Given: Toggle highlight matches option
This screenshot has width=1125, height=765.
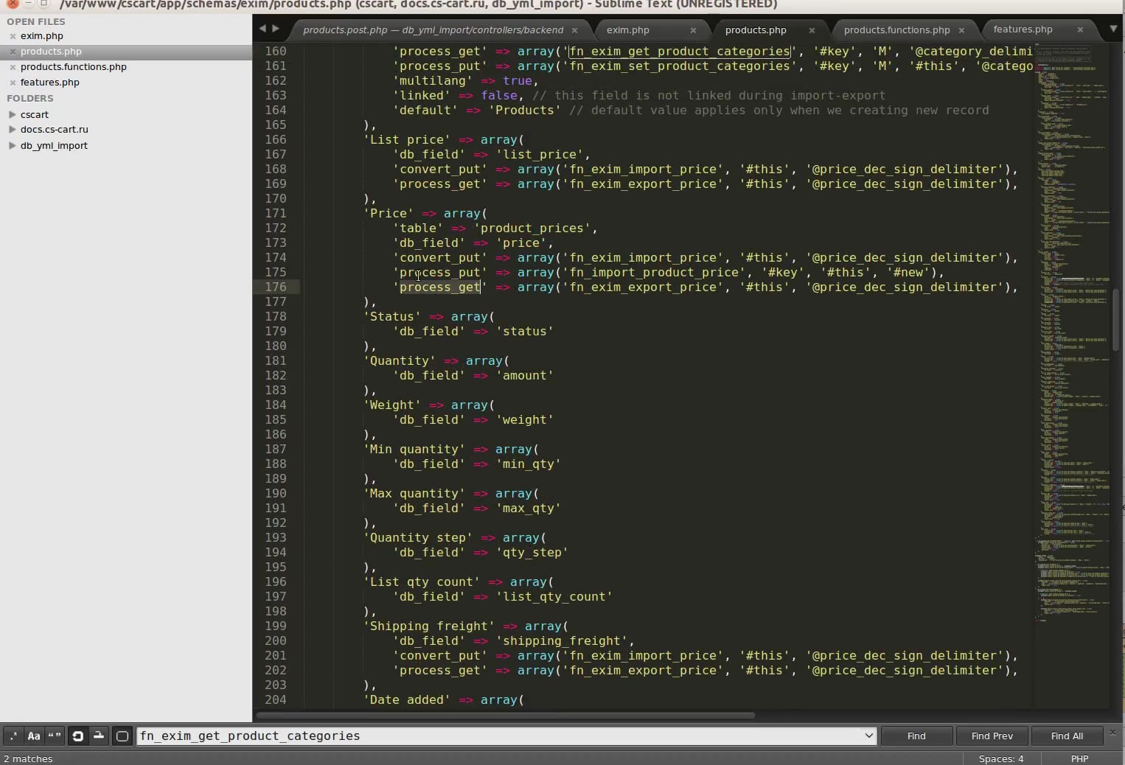Looking at the screenshot, I should click(122, 736).
